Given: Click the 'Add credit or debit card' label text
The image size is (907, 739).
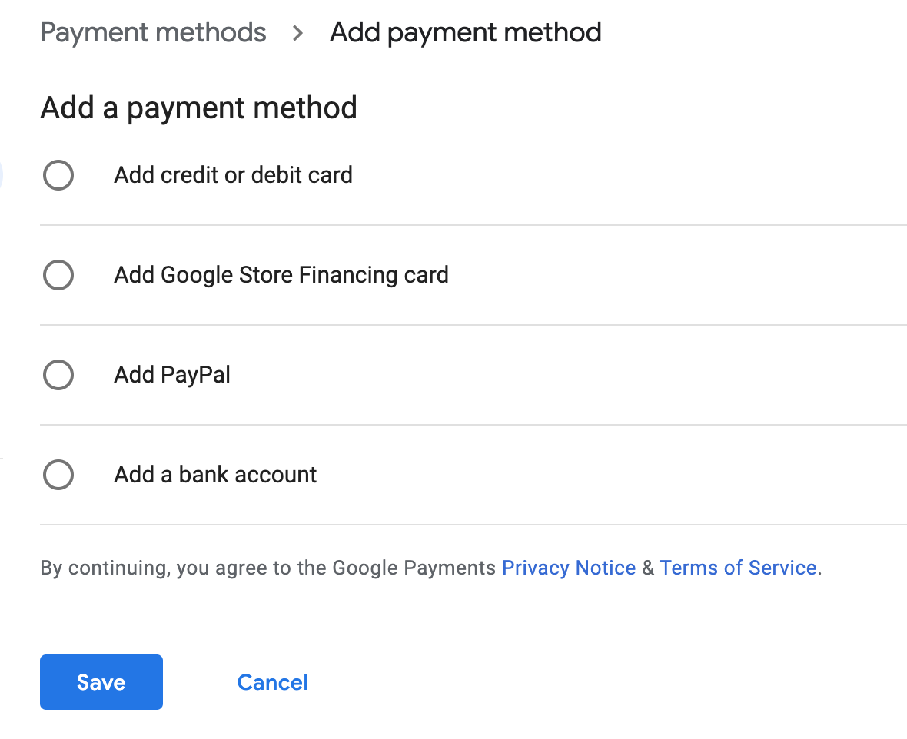Looking at the screenshot, I should [x=233, y=175].
